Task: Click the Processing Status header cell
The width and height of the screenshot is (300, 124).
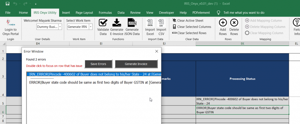Action: [242, 79]
